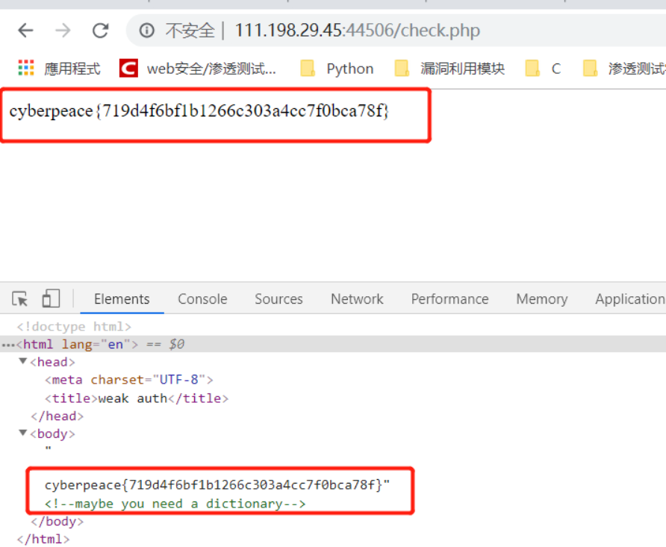
Task: Select the html lang="en" node
Action: click(78, 344)
